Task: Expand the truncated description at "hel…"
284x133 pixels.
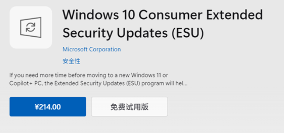Action: click(183, 83)
